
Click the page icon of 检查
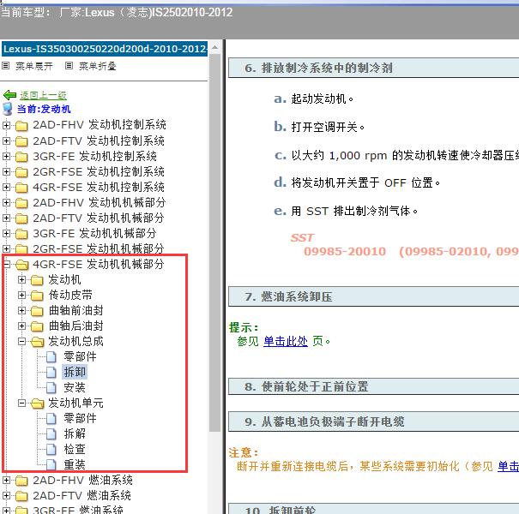(x=51, y=449)
